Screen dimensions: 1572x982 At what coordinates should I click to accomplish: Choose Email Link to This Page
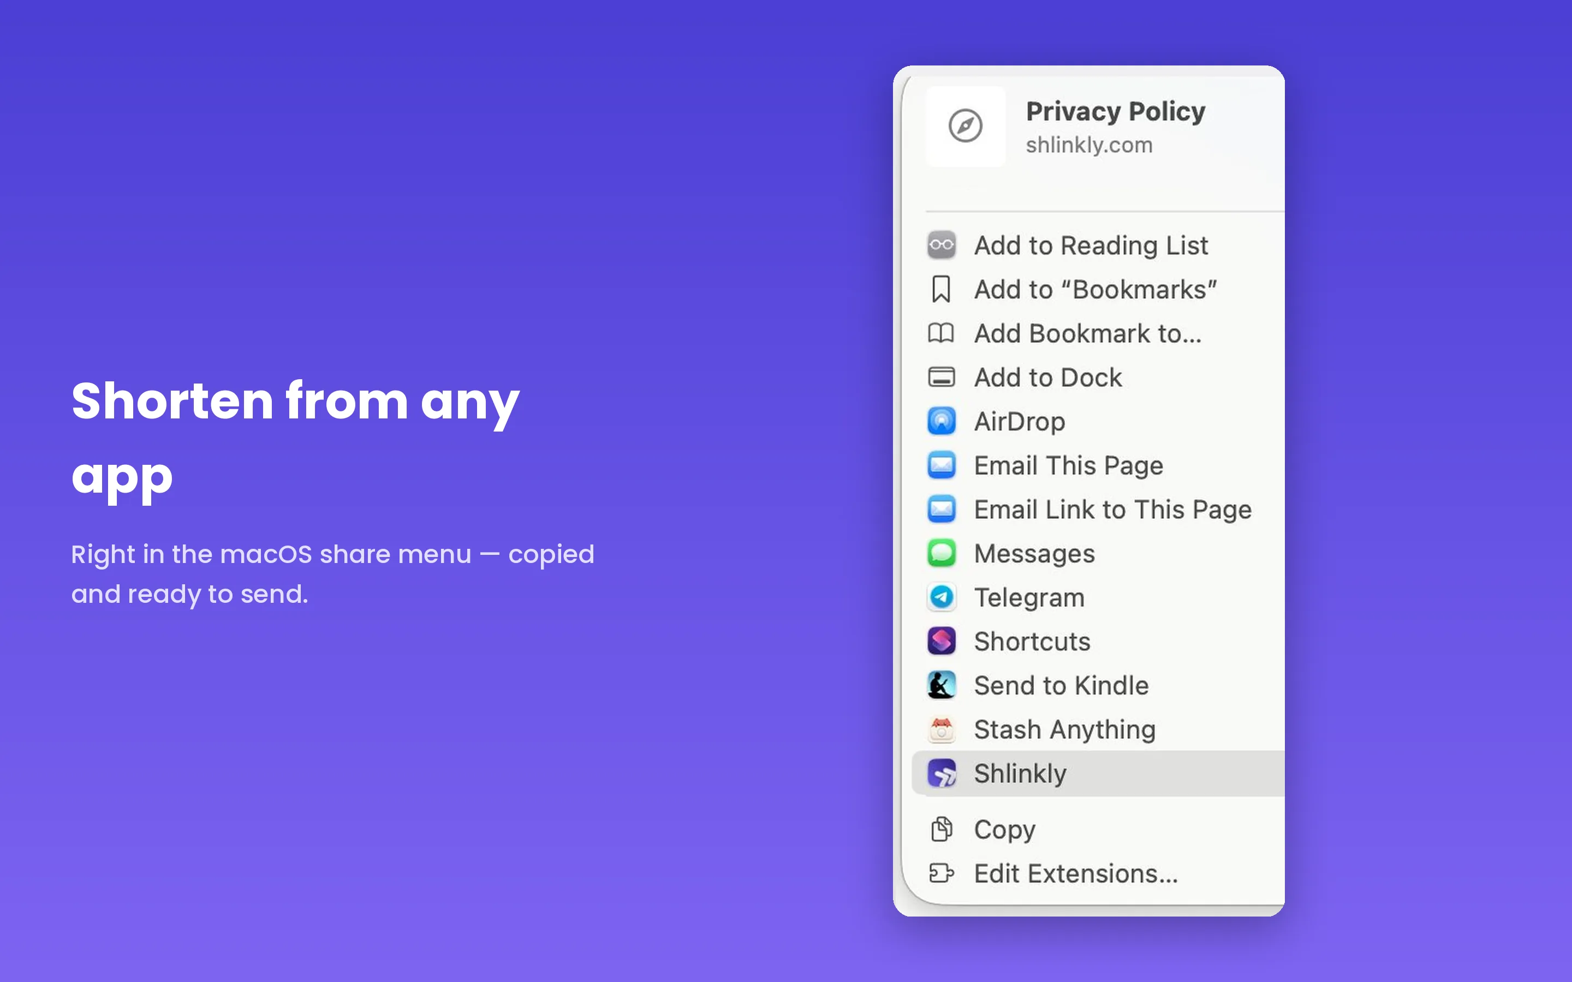pyautogui.click(x=1098, y=509)
